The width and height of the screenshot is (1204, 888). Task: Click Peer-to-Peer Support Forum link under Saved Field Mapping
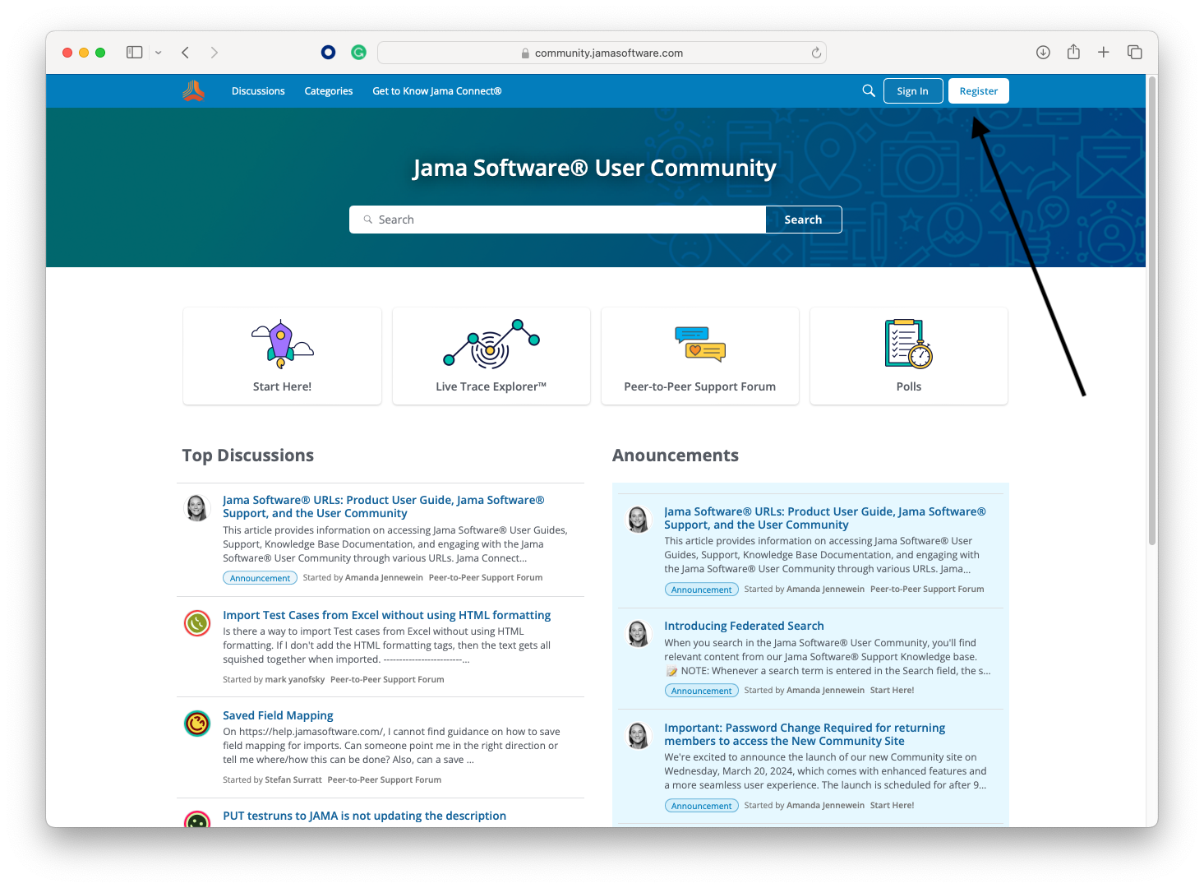tap(385, 779)
